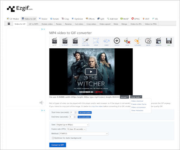The width and height of the screenshot is (180, 150).
Task: Choose Video compressor option
Action: [138, 107]
